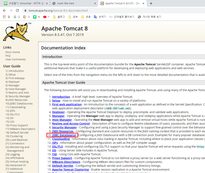Open sidebar item 10) JDBC DataSources
Image resolution: width=205 pixels, height=173 pixels.
coord(19,104)
